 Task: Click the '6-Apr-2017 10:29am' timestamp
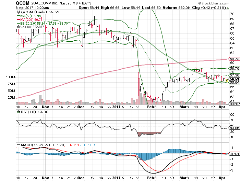tap(32, 8)
